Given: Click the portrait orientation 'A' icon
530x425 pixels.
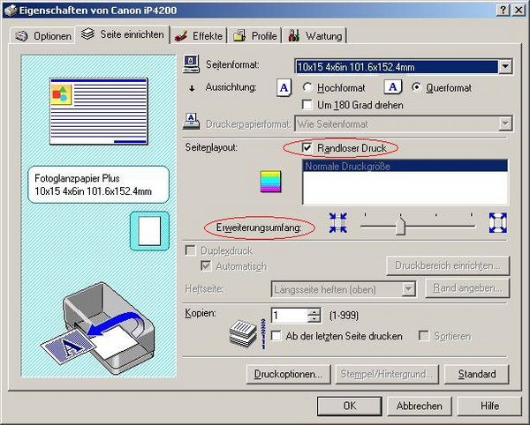Looking at the screenshot, I should (284, 87).
